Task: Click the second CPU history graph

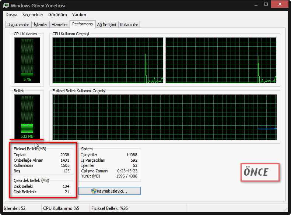Action: 221,60
